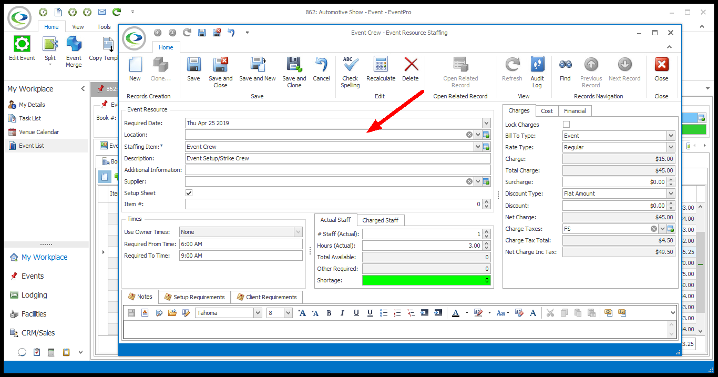Click the bulleted list icon in Notes toolbar
The width and height of the screenshot is (718, 377).
pyautogui.click(x=384, y=313)
